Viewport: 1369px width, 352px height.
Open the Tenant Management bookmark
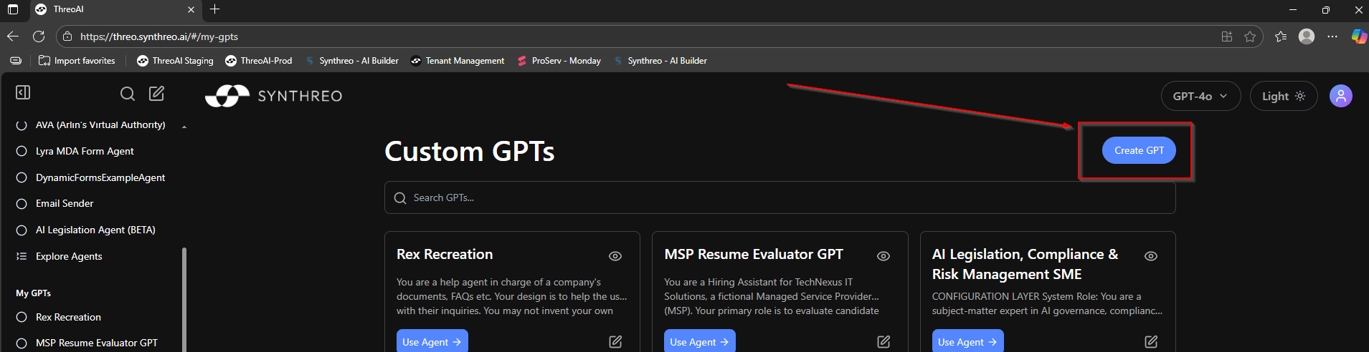(x=457, y=61)
